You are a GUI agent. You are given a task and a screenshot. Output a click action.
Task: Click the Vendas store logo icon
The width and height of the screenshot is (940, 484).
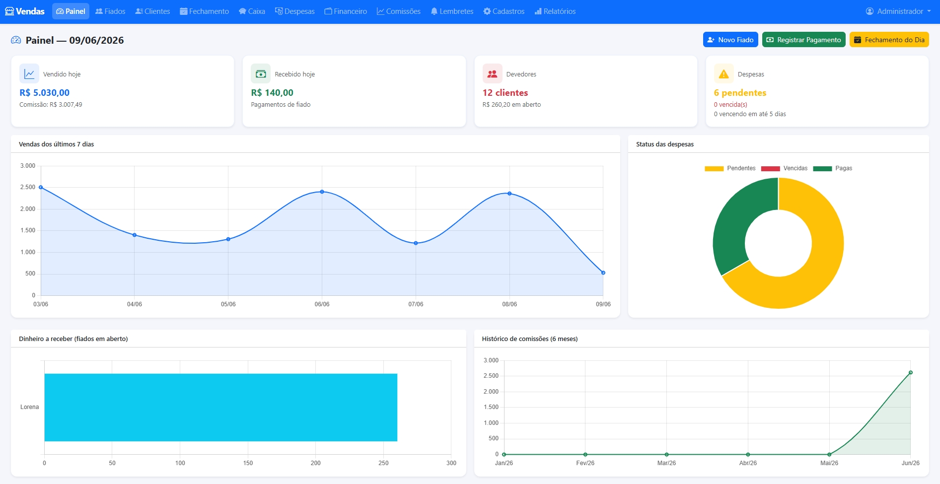click(9, 11)
